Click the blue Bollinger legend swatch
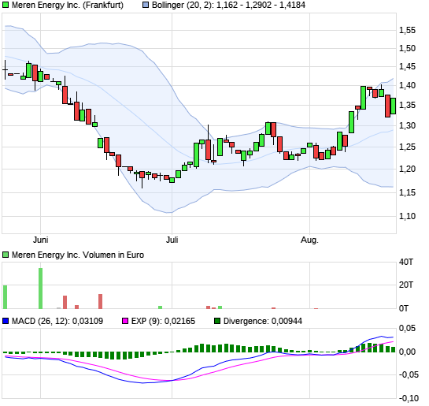429x406 pixels. click(x=146, y=5)
